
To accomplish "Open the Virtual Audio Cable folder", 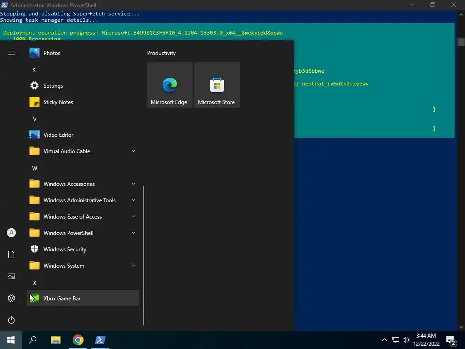I will pyautogui.click(x=83, y=151).
